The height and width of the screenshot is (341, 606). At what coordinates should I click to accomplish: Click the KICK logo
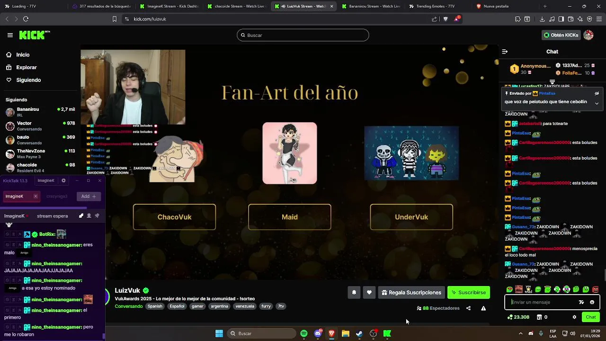tap(34, 35)
